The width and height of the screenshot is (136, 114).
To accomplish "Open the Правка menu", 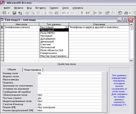I will pyautogui.click(x=18, y=8).
